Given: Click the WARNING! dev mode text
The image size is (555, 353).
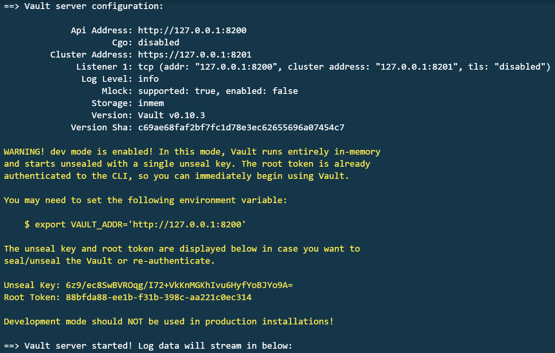Looking at the screenshot, I should pos(78,152).
